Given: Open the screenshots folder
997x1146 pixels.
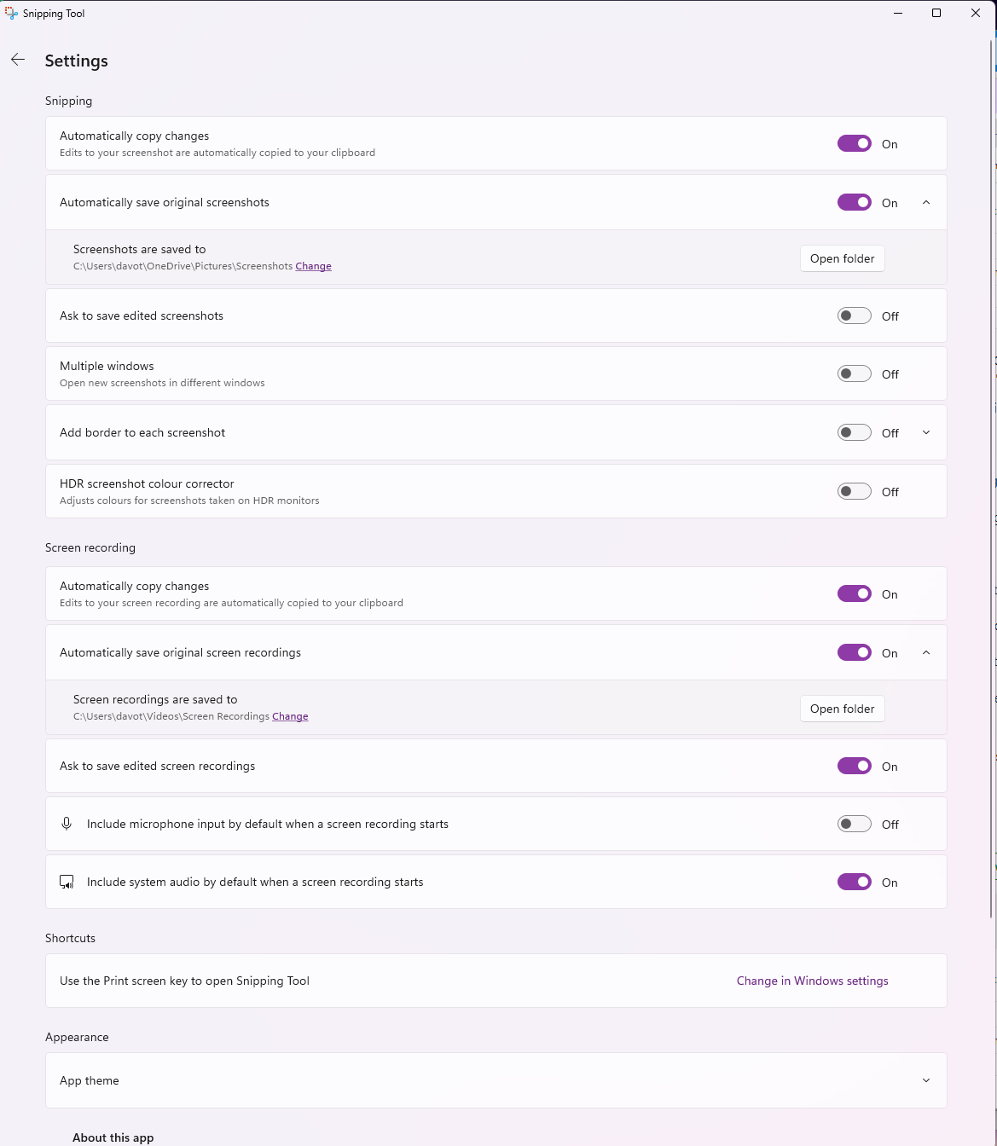Looking at the screenshot, I should click(x=842, y=258).
